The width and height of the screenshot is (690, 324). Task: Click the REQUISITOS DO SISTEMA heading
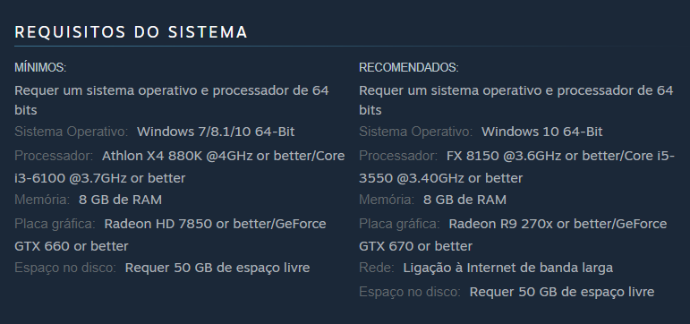[132, 32]
